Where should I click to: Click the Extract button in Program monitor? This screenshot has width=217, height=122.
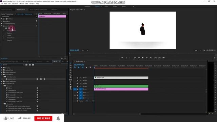tap(159, 58)
